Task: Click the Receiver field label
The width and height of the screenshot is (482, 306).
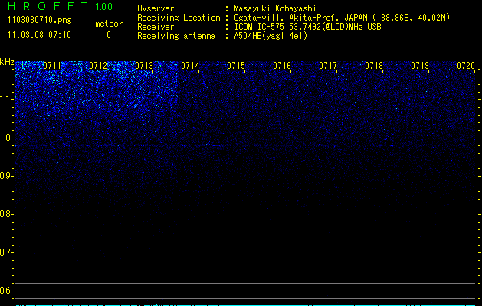Action: pyautogui.click(x=156, y=27)
